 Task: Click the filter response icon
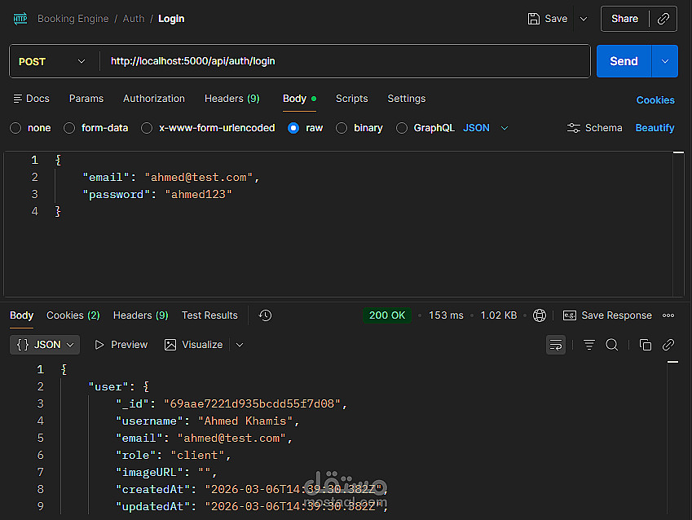[x=589, y=345]
